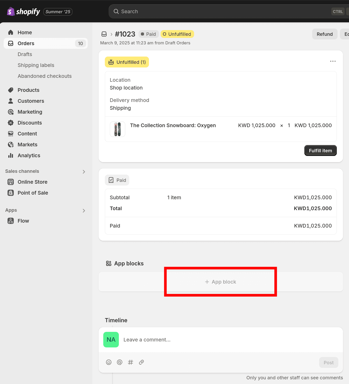349x384 pixels.
Task: Click the Analytics bar chart icon
Action: 11,155
